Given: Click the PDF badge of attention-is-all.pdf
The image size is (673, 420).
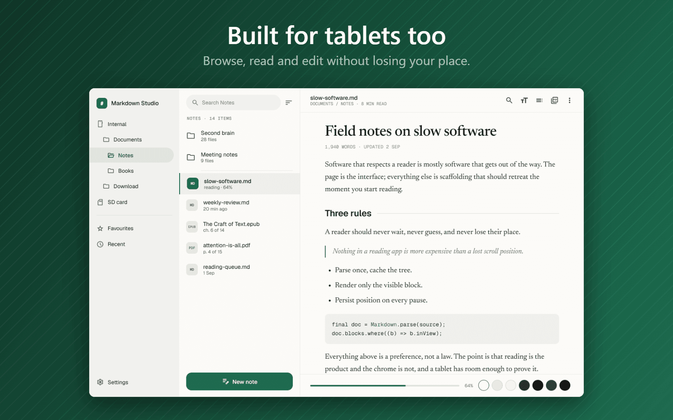Looking at the screenshot, I should point(192,248).
